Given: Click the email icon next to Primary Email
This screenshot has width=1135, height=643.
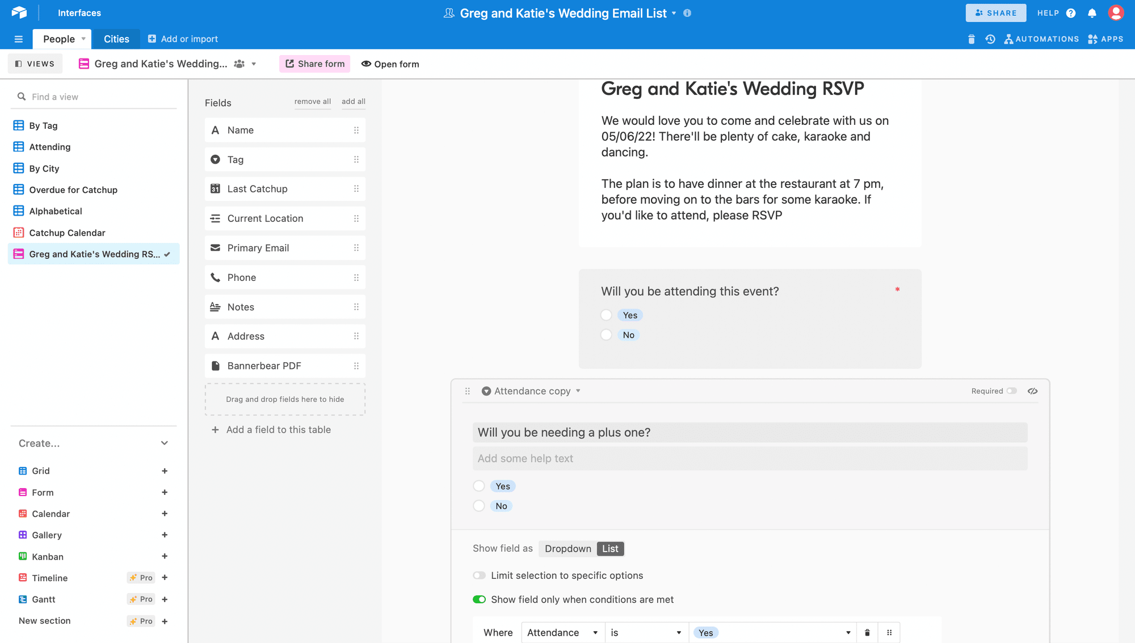Looking at the screenshot, I should click(x=215, y=248).
